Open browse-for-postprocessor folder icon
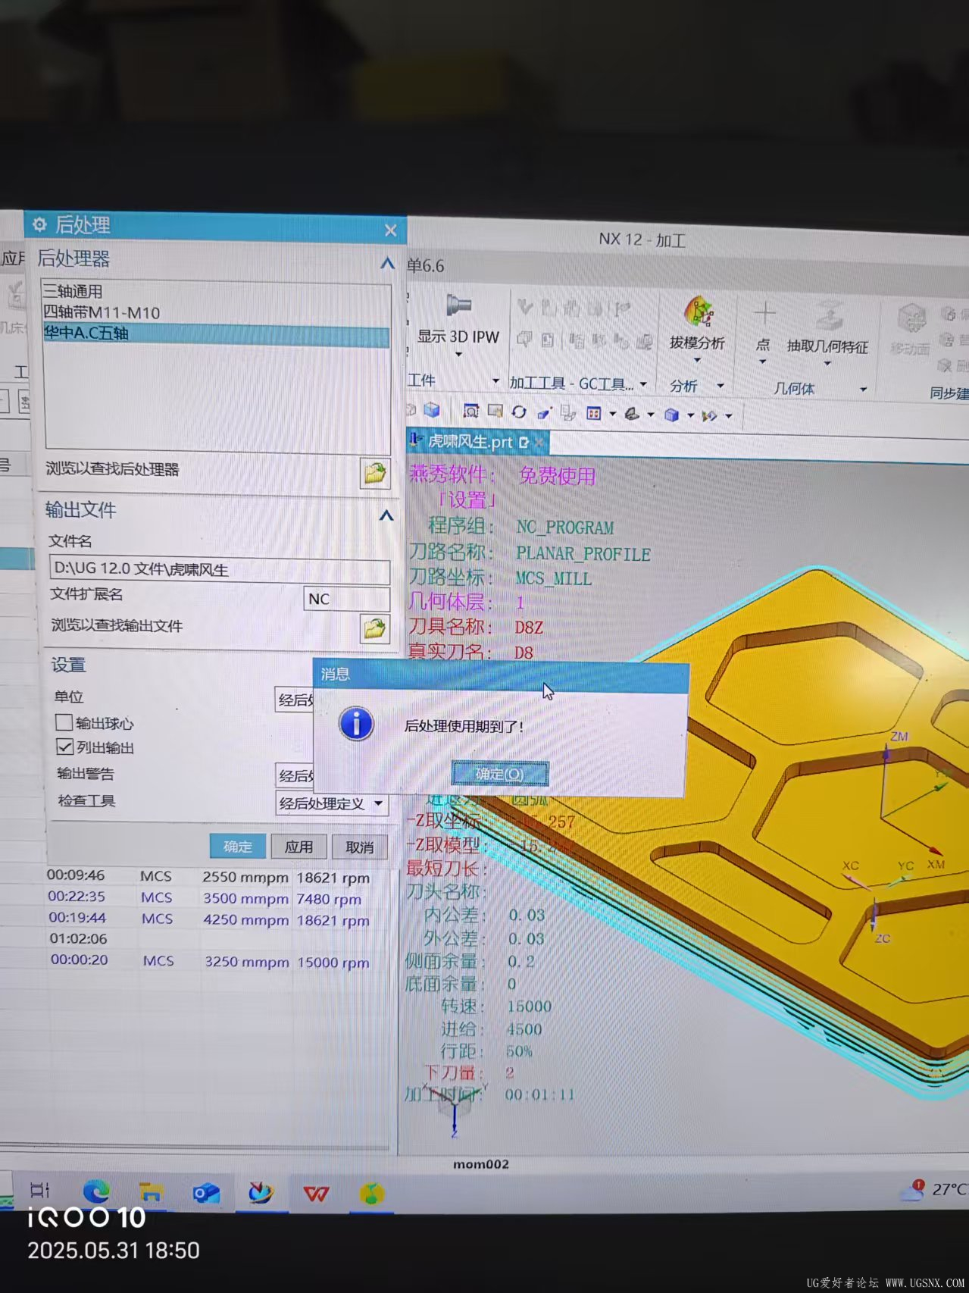969x1293 pixels. coord(374,474)
